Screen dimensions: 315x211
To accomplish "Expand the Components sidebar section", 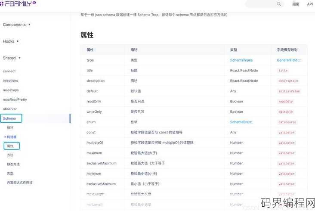I will click(16, 25).
